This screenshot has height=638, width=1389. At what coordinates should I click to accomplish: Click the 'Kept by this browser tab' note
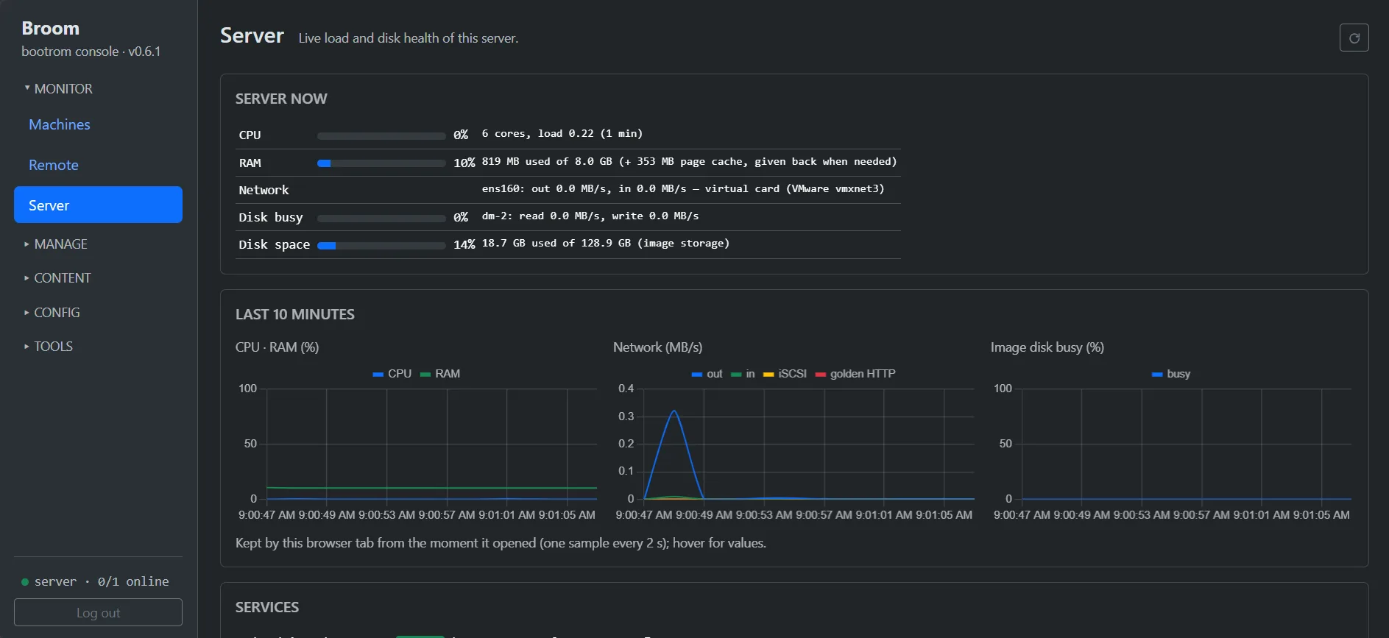tap(501, 543)
